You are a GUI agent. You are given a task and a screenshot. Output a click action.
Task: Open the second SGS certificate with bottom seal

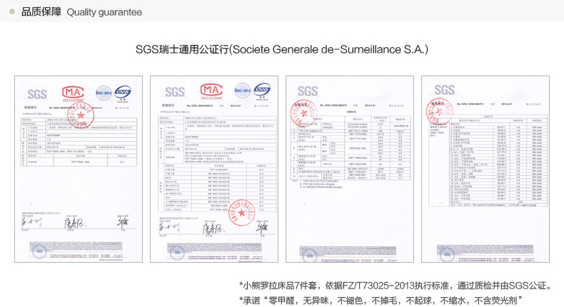[214, 169]
